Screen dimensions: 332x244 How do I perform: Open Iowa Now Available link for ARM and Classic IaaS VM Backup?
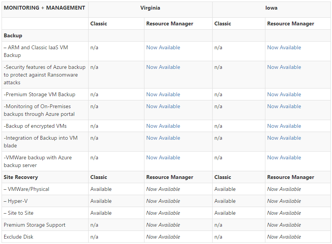click(x=284, y=47)
